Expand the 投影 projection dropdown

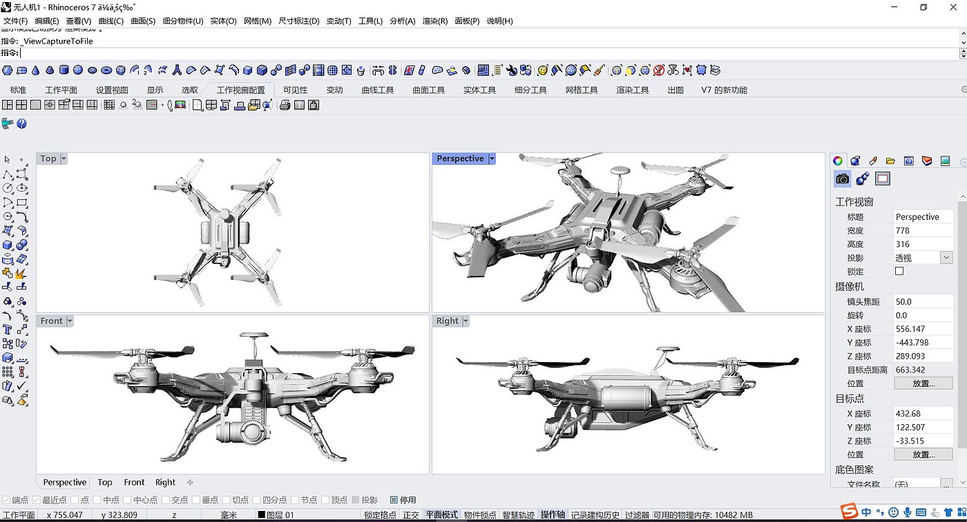(946, 258)
